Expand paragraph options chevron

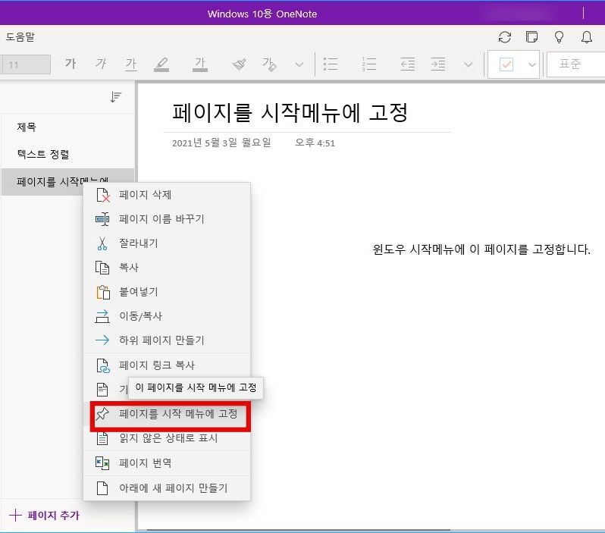click(x=468, y=64)
